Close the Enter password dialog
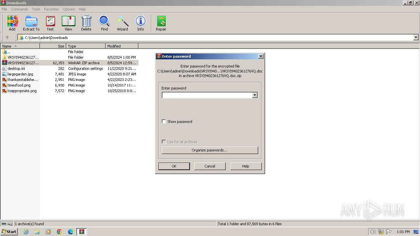The image size is (420, 236). coord(261,56)
